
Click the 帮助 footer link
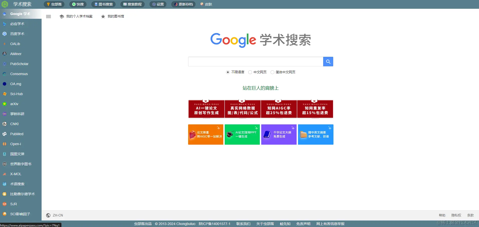tap(442, 215)
